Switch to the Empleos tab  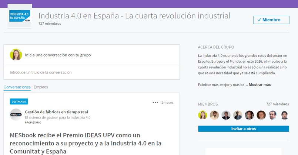pyautogui.click(x=41, y=87)
